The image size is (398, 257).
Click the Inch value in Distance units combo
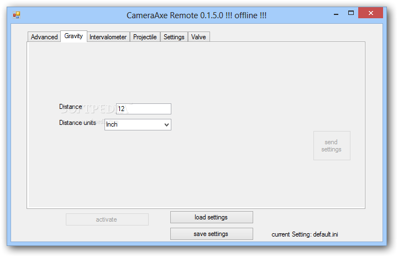(x=133, y=125)
